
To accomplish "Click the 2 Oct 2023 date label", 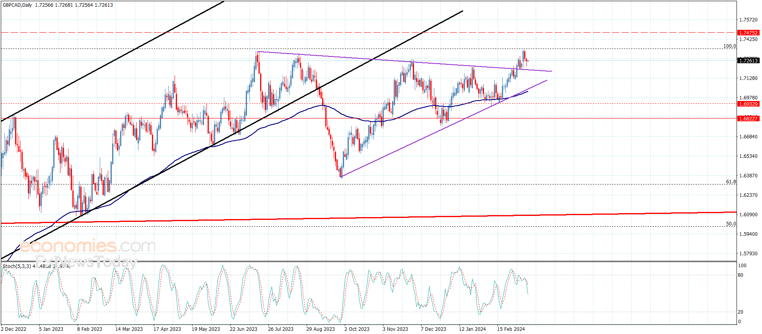I will click(x=357, y=329).
